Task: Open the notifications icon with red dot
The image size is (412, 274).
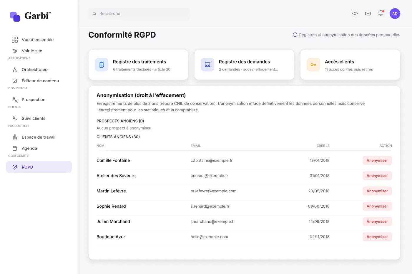Action: tap(381, 13)
